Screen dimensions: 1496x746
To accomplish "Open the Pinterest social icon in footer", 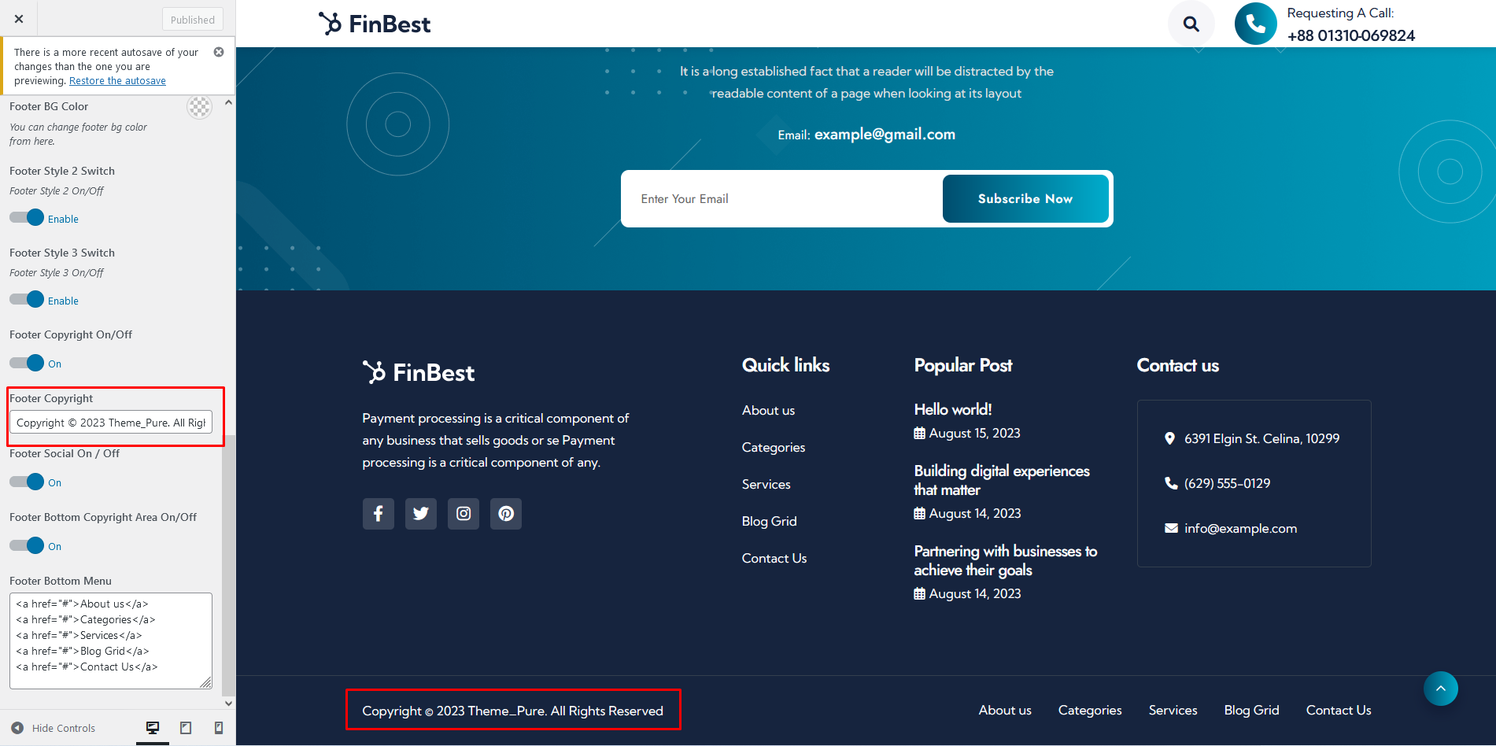I will (506, 514).
